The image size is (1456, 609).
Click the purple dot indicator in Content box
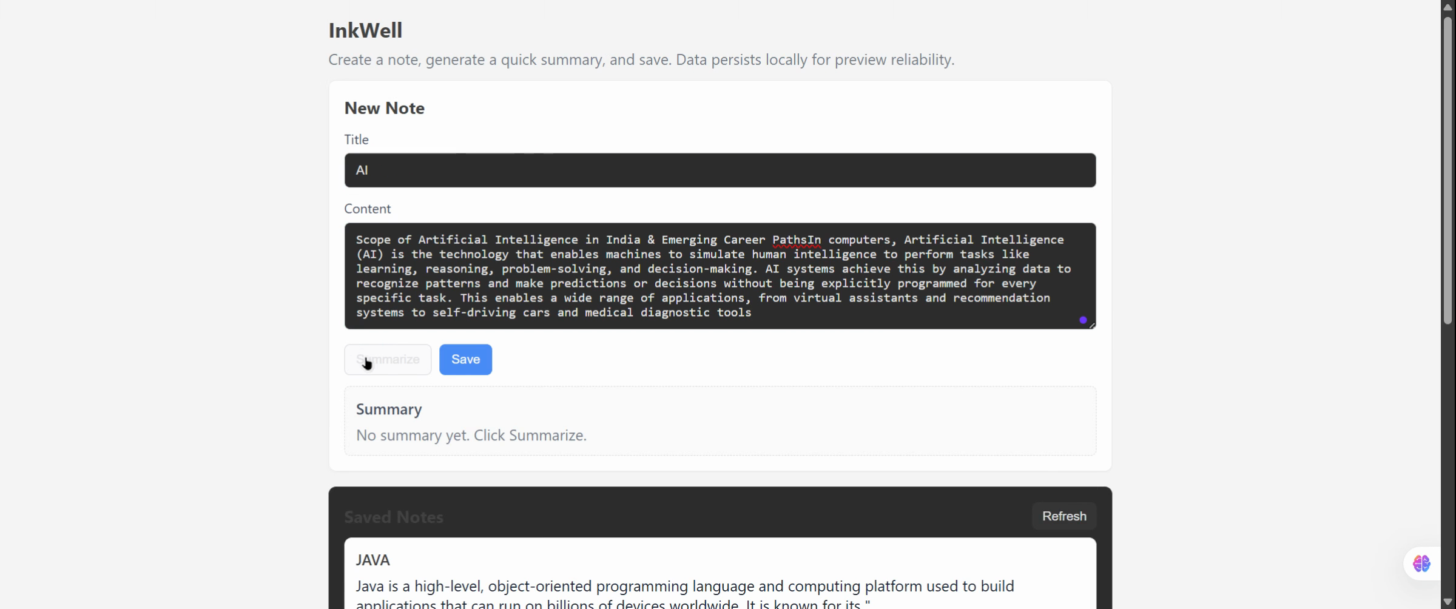point(1083,320)
